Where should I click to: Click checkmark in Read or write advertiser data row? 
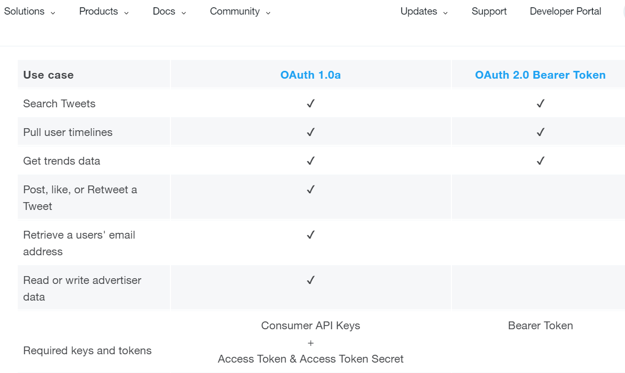311,280
